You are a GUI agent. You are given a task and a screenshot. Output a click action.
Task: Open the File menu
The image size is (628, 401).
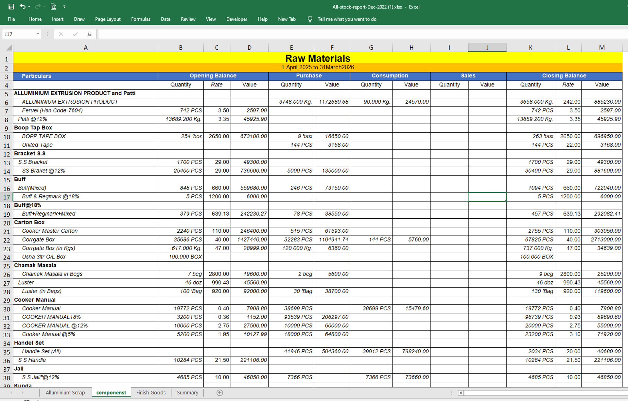click(x=11, y=19)
